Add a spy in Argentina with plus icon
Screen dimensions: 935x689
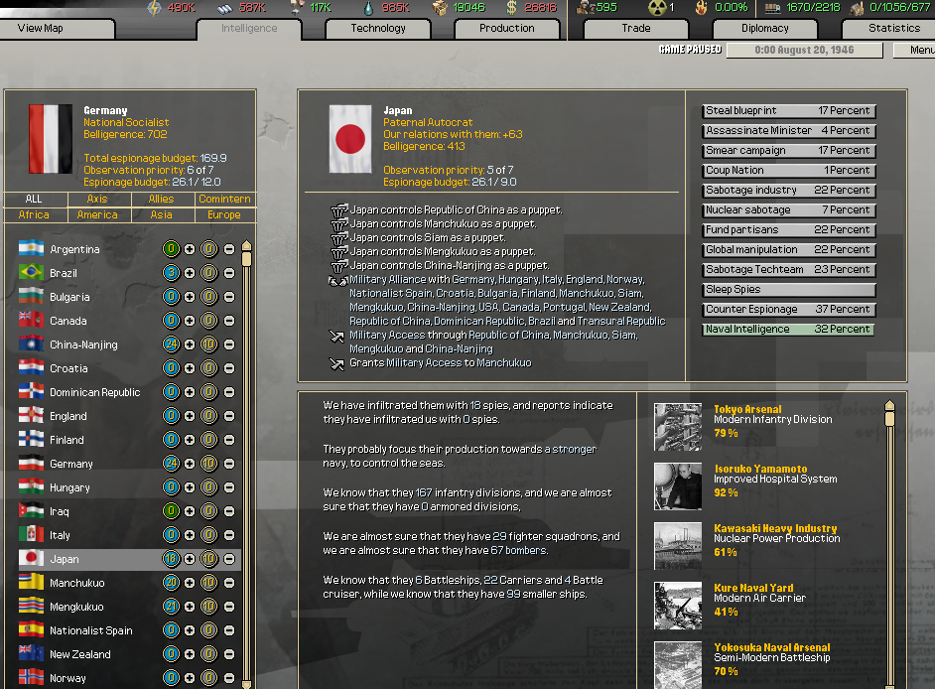pyautogui.click(x=190, y=249)
